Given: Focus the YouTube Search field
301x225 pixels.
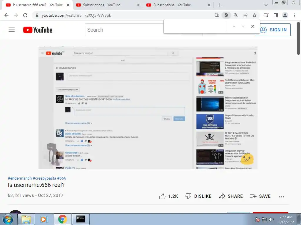Looking at the screenshot, I should click(124, 30).
